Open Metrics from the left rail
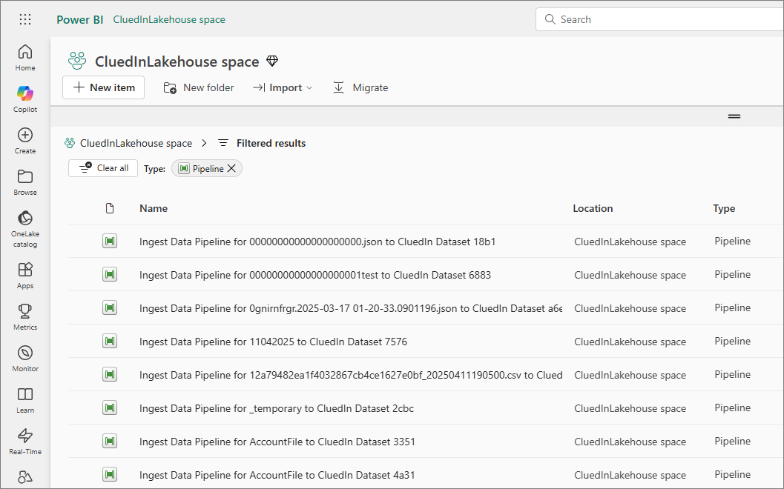Screen dimensions: 784x489 point(25,316)
